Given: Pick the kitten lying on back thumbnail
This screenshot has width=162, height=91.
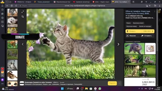Looking at the screenshot, I should (12, 65).
